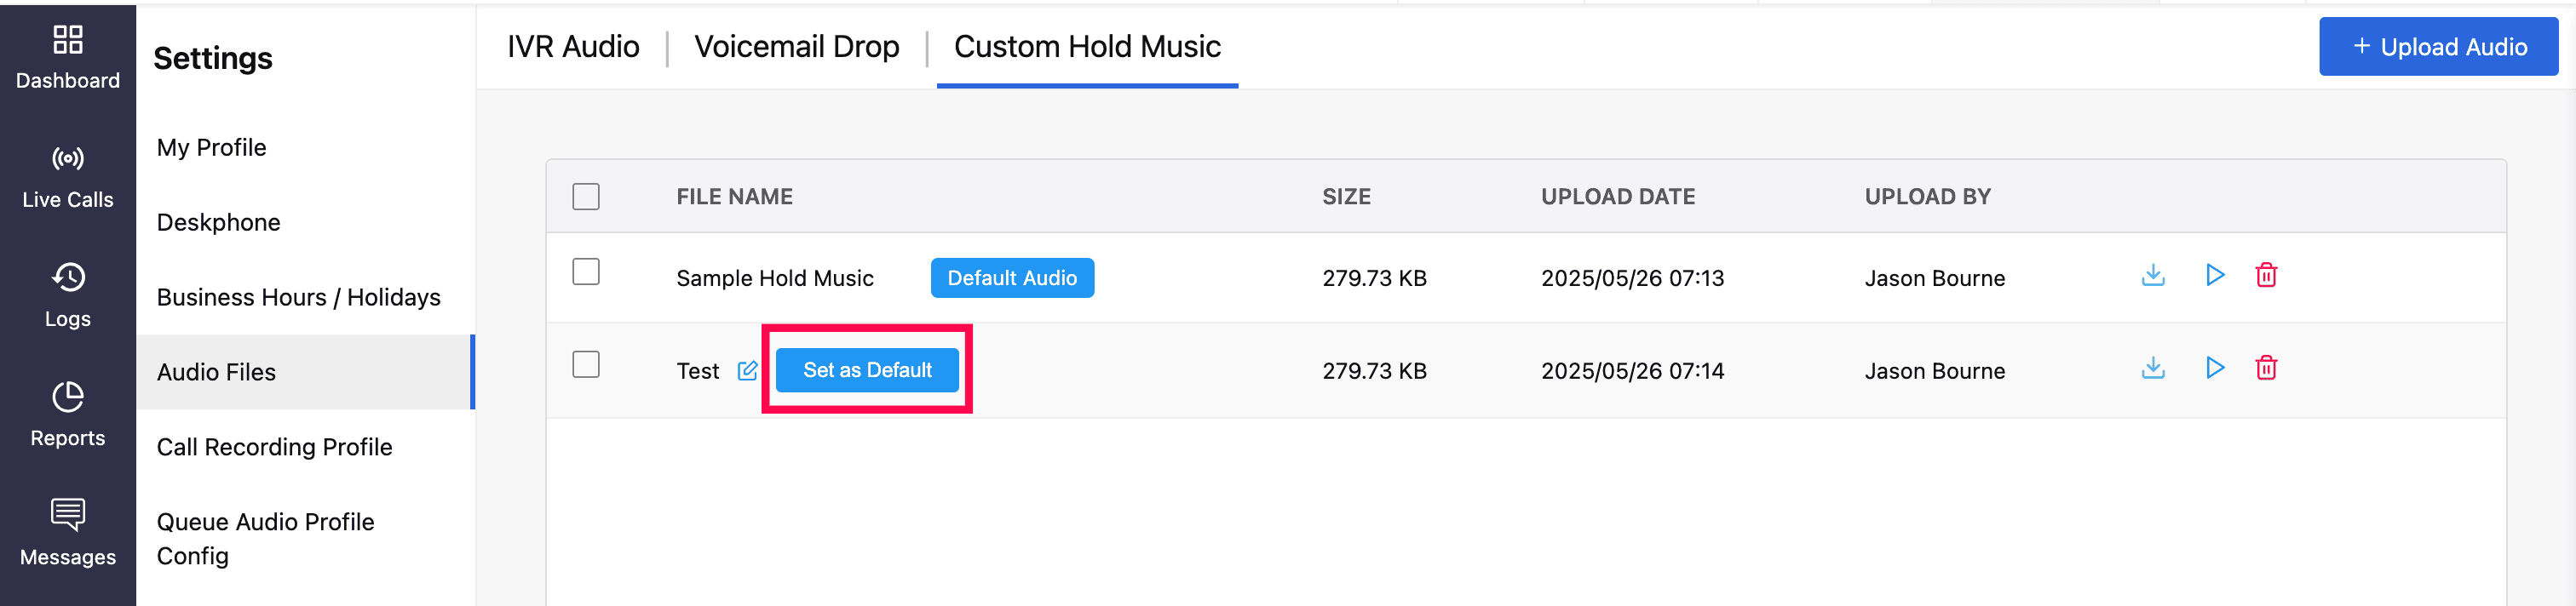The image size is (2576, 606).
Task: Tick the Test row checkbox
Action: pos(586,364)
